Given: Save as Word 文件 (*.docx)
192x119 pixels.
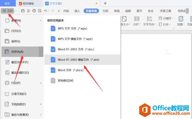Looking at the screenshot, I should (82, 70).
